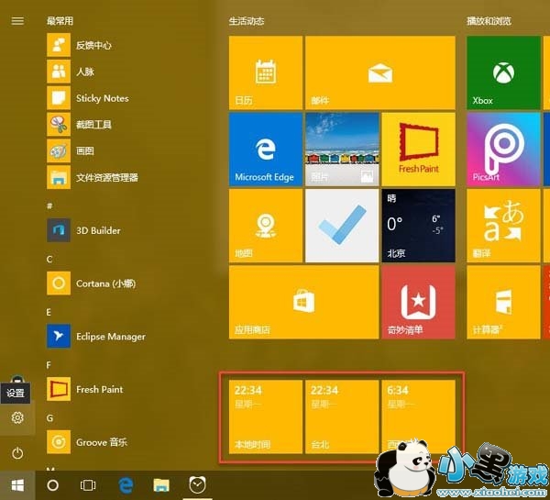
Task: Open the 地图 maps tile
Action: point(266,226)
